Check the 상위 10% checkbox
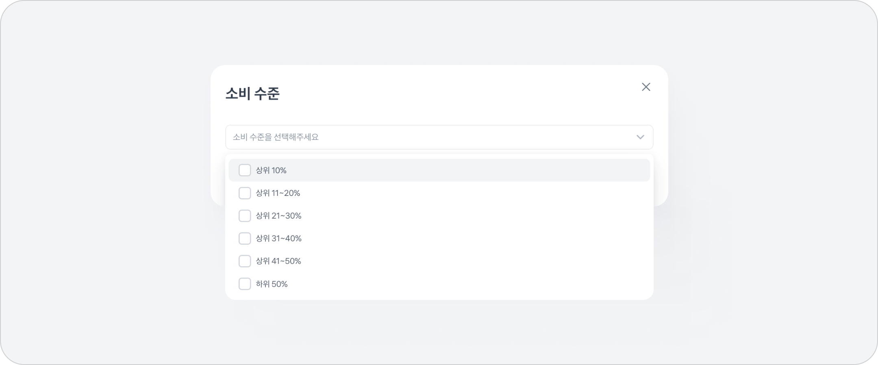The image size is (878, 365). pyautogui.click(x=245, y=170)
